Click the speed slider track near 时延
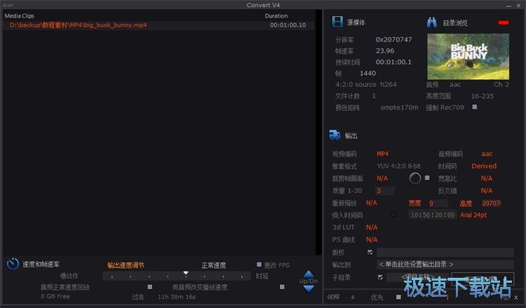Screen dimensions: 526x308 241,276
